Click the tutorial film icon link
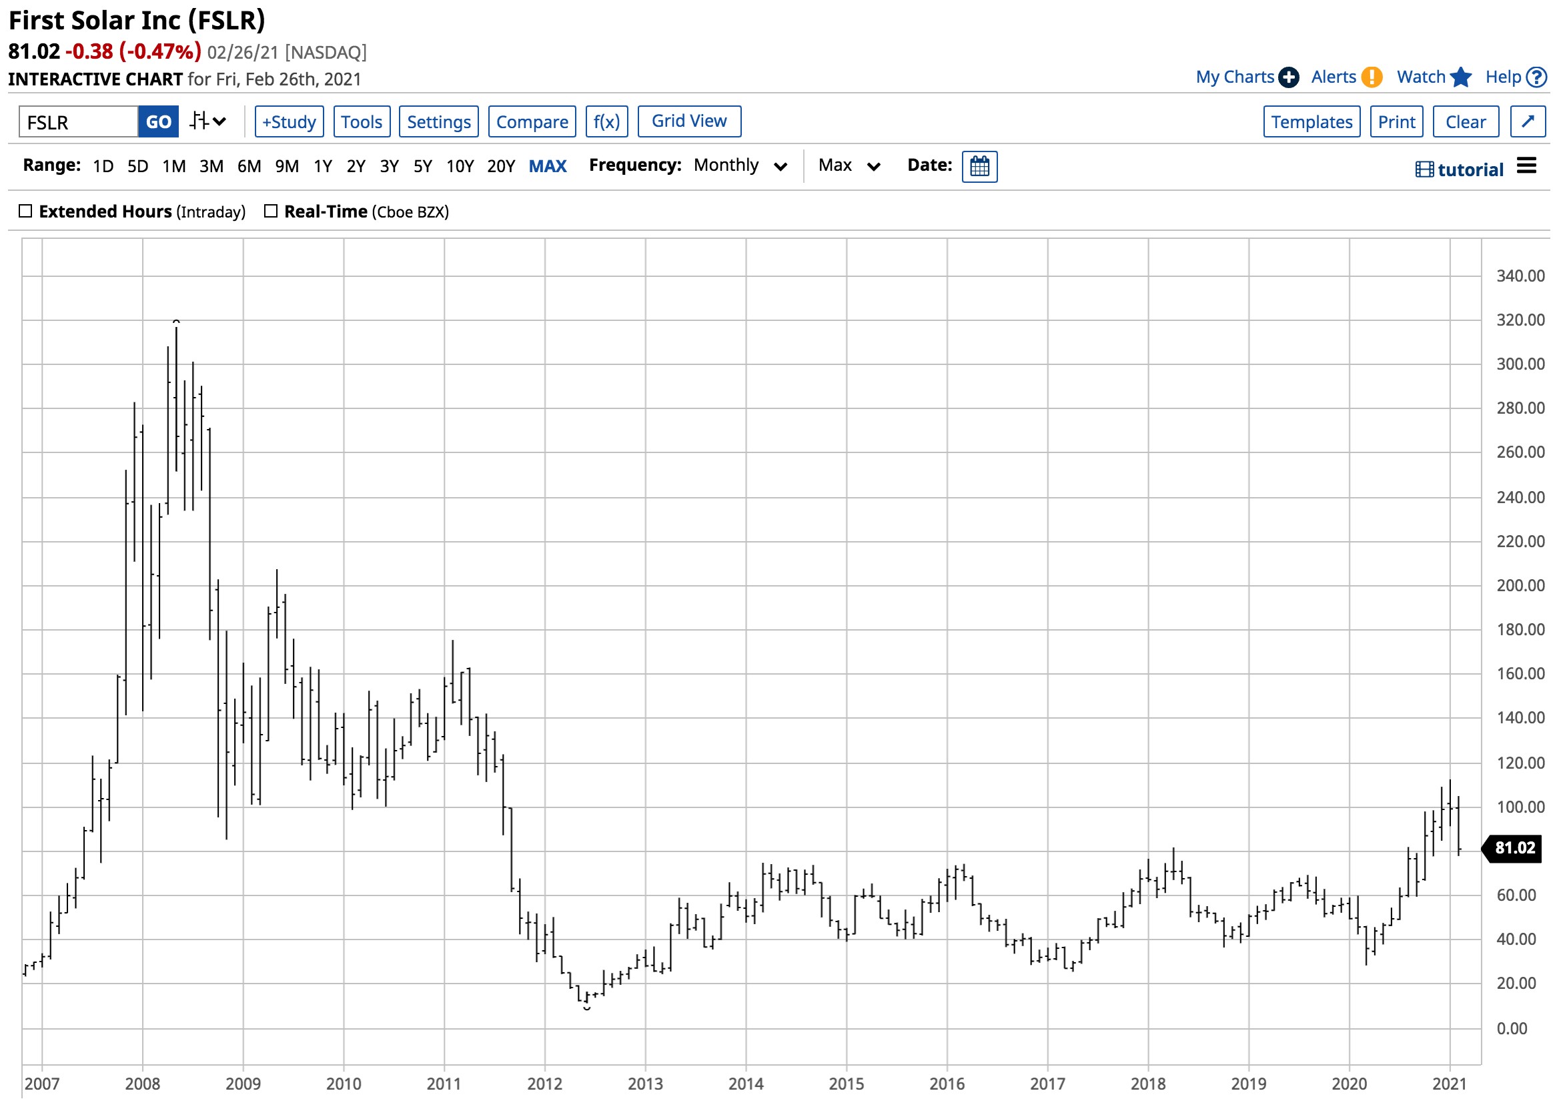Screen dimensions: 1565x1113 1460,169
